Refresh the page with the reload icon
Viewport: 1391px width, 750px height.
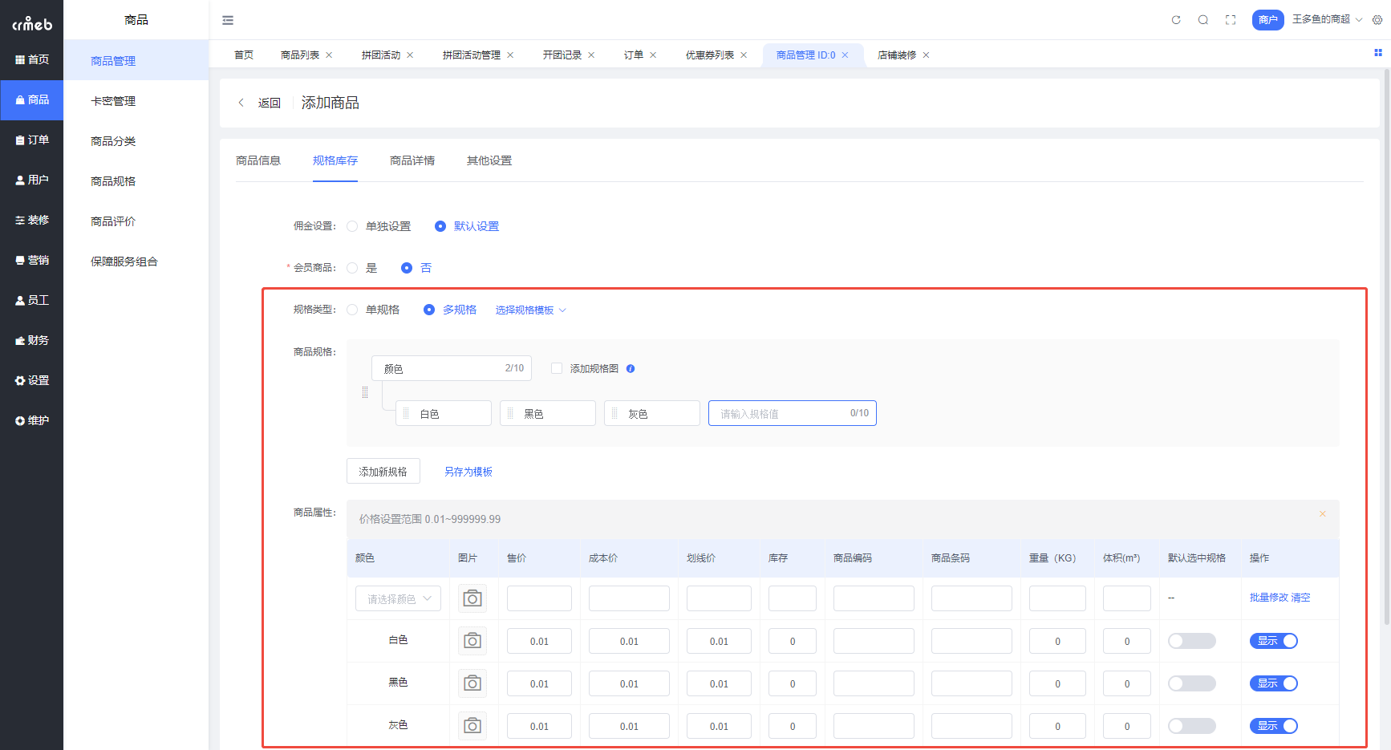tap(1175, 19)
